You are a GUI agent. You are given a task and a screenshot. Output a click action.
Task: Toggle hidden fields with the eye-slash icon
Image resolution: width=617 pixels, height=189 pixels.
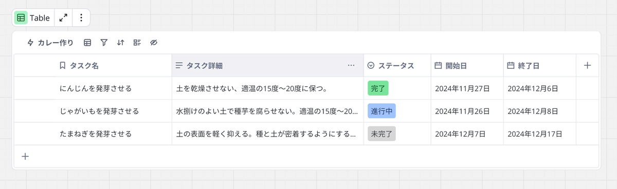[153, 43]
